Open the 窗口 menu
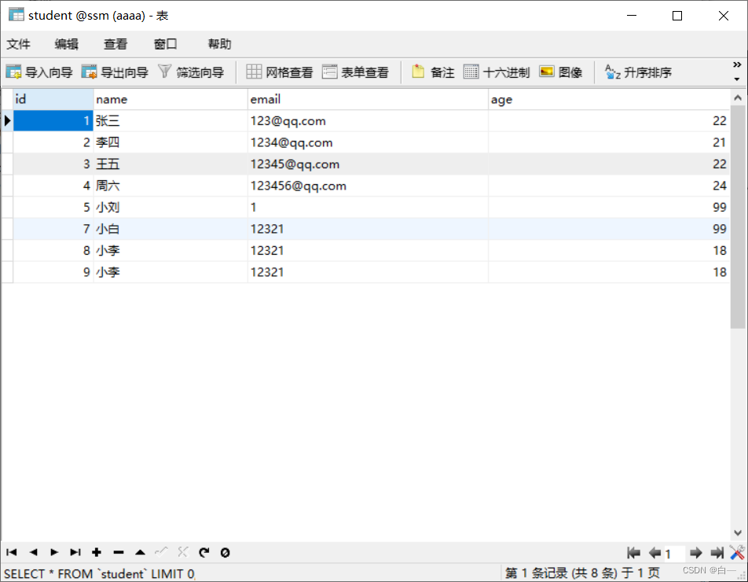This screenshot has height=582, width=748. (x=165, y=44)
